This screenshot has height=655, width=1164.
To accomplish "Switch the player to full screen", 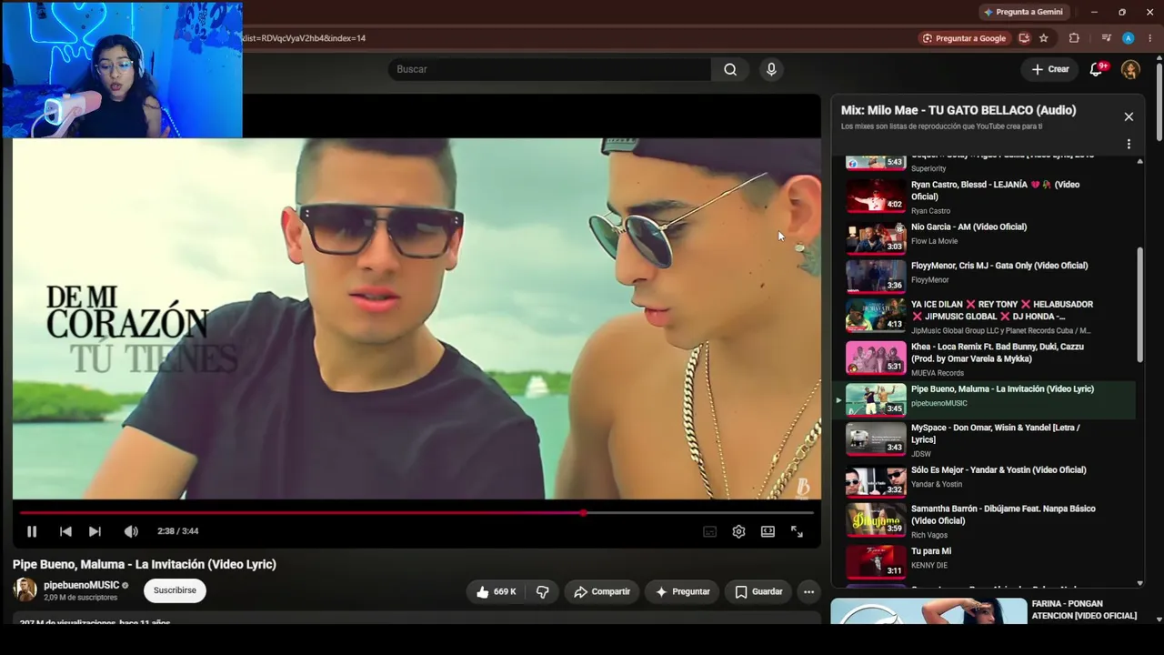I will (797, 531).
